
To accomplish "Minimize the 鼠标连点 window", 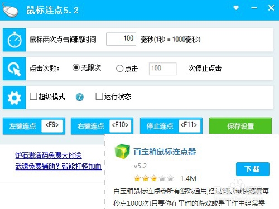I will point(254,8).
